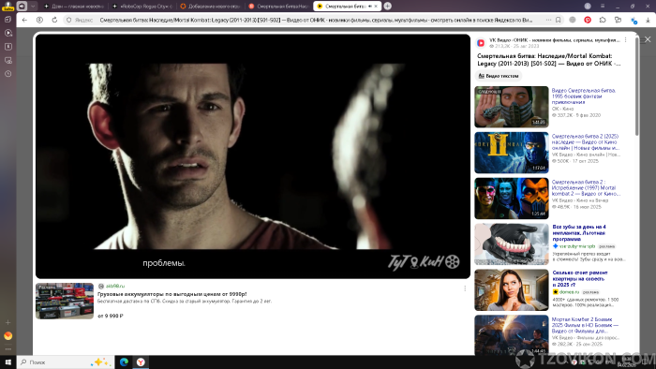Open the collections icon next to extensions
The image size is (656, 369).
[x=618, y=20]
